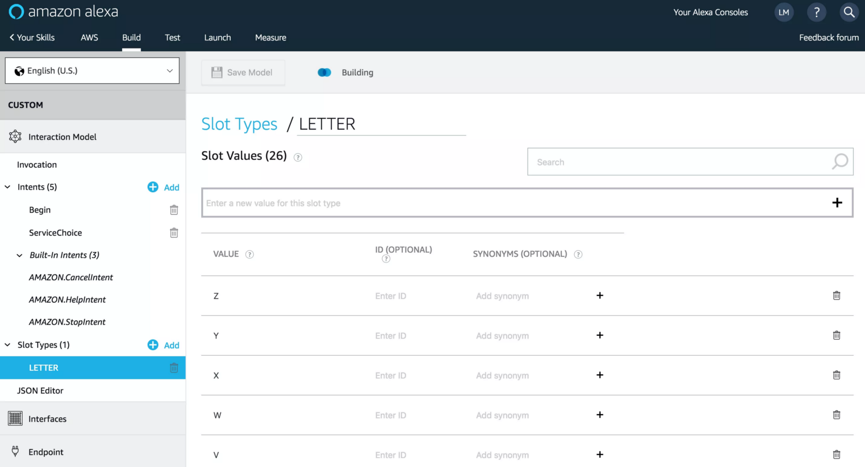This screenshot has width=865, height=467.
Task: Open the search magnifier in top bar
Action: (x=849, y=12)
